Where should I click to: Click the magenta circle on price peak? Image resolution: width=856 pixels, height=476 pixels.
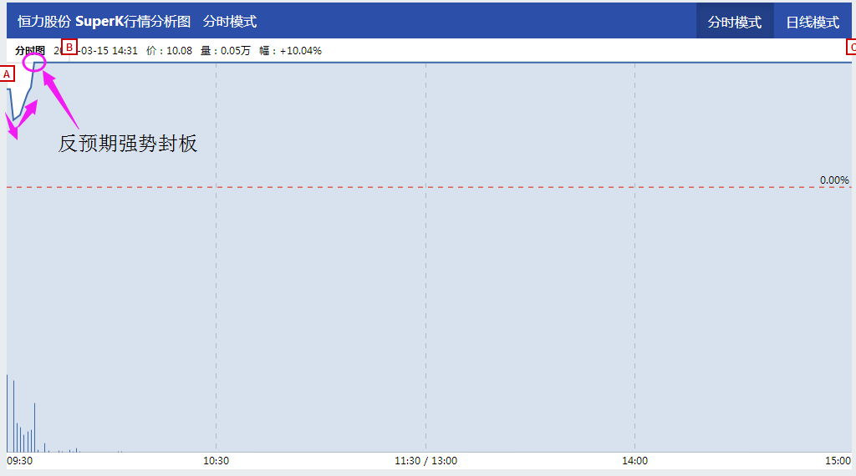[34, 62]
